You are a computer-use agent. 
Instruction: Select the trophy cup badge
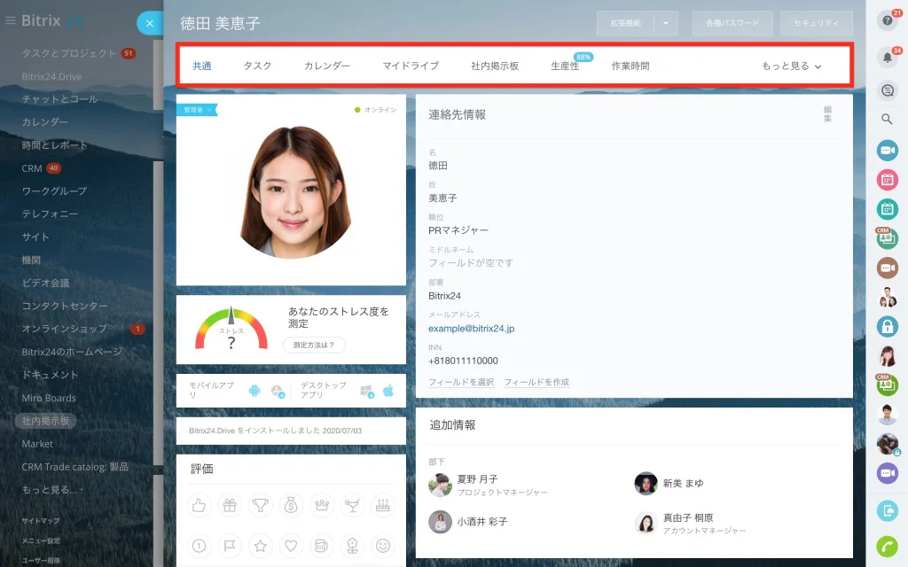click(260, 505)
